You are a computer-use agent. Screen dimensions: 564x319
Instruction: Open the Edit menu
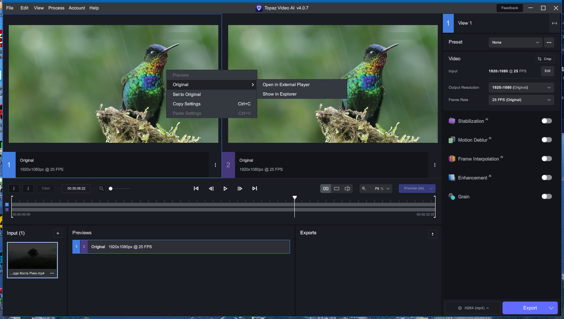tap(24, 8)
